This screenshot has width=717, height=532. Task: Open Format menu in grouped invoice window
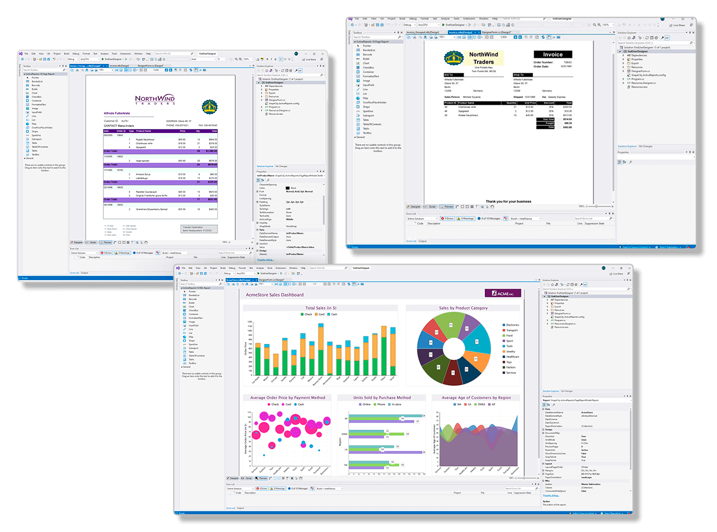coord(86,54)
